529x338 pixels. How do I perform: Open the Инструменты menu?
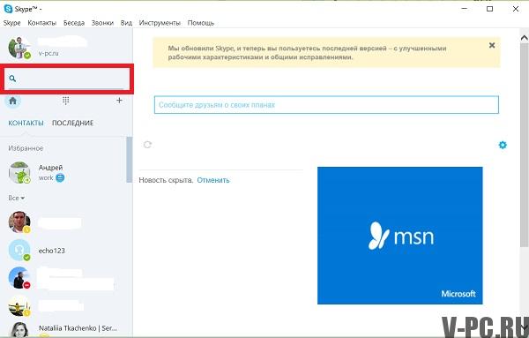click(160, 23)
